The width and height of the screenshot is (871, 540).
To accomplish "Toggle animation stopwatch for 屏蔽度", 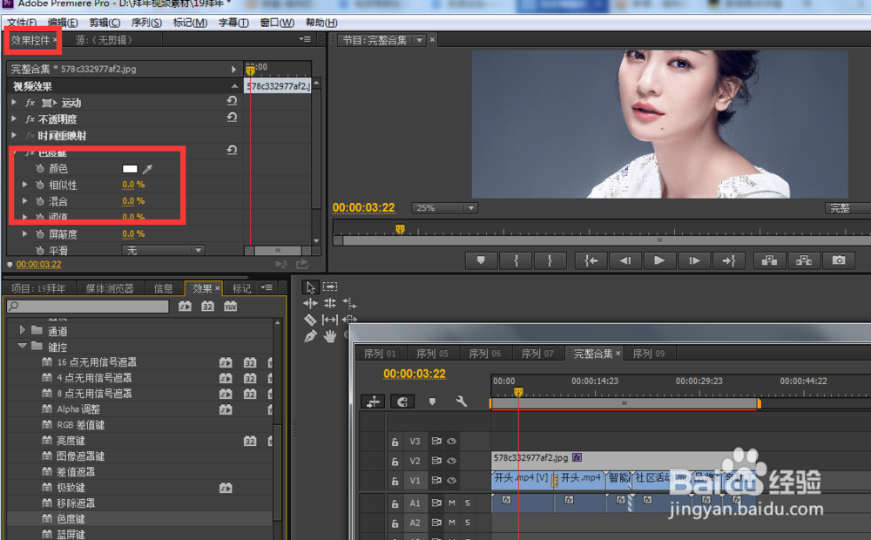I will [40, 234].
